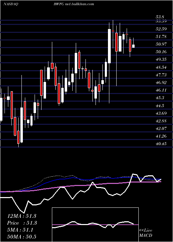Click the 45.3 price axis label

pos(160,98)
